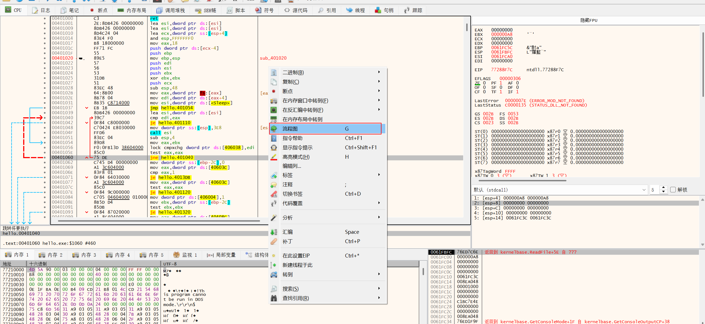705x324 pixels.
Task: Click the 切换书签 bookmark icon
Action: [x=274, y=194]
